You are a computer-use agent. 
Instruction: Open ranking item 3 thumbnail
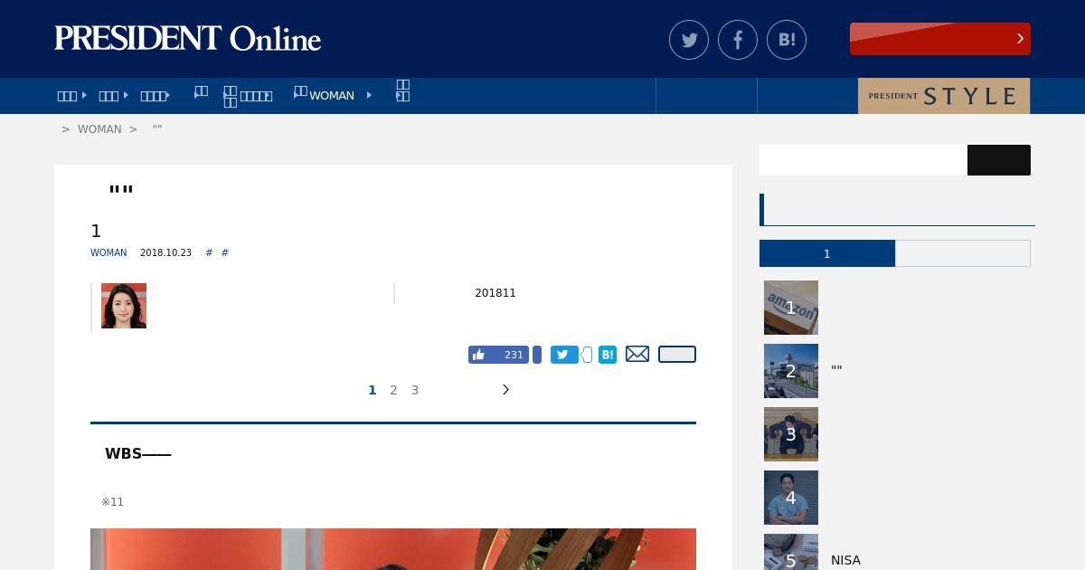(x=791, y=434)
